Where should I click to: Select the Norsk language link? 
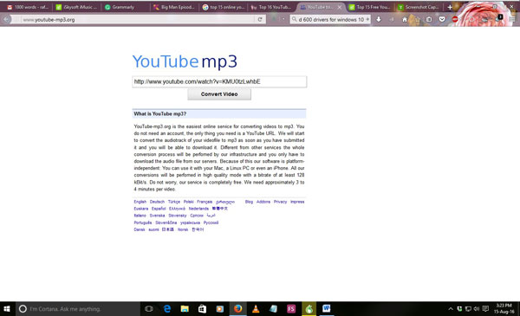click(183, 229)
